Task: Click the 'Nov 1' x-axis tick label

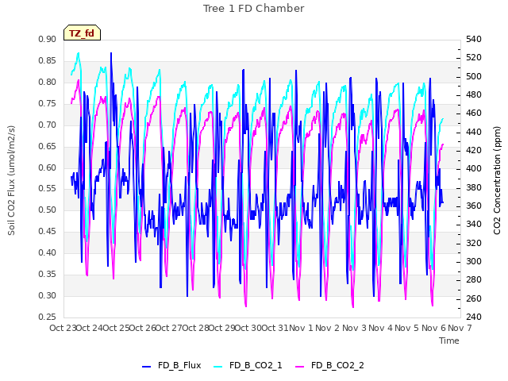Action: point(301,328)
